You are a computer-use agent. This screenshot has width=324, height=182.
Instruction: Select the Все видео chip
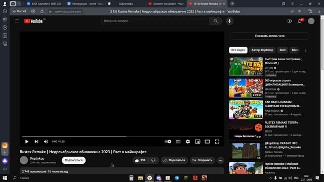click(238, 50)
